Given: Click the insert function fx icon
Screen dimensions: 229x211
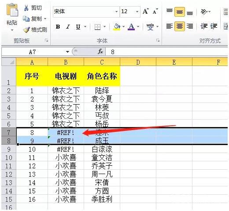Looking at the screenshot, I should pos(100,51).
